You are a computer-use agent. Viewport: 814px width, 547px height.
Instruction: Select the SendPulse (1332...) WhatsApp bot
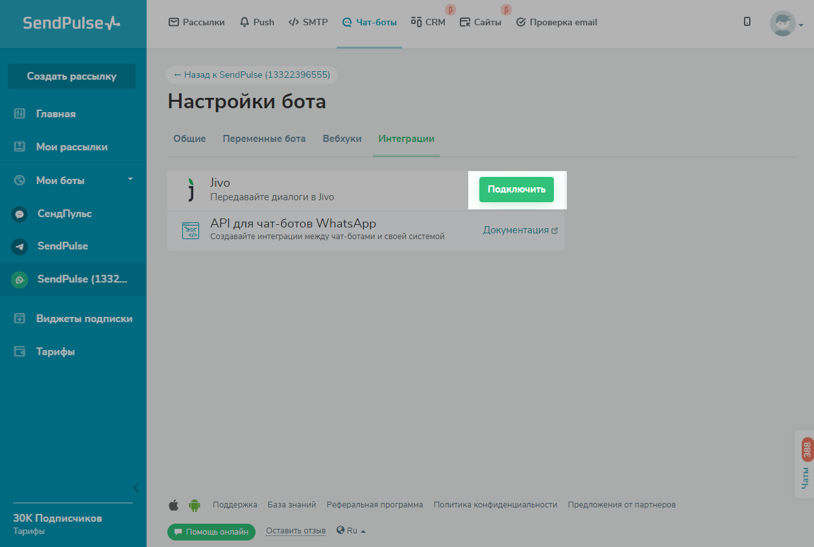coord(73,279)
